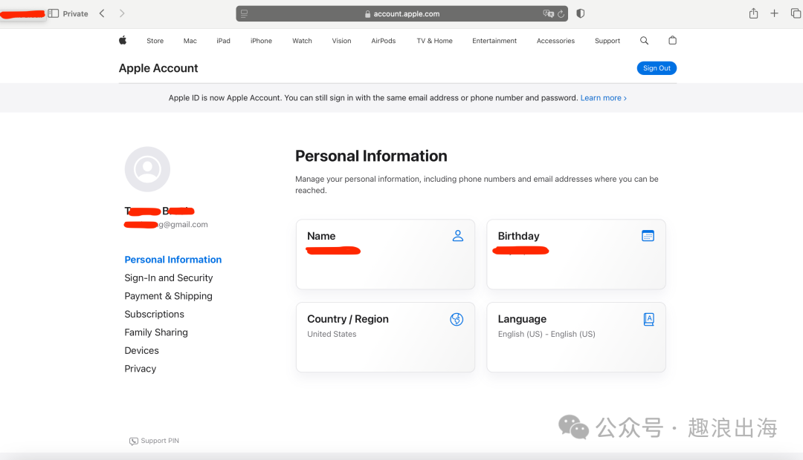Open the AirPods menu
The image size is (803, 460).
pyautogui.click(x=384, y=41)
